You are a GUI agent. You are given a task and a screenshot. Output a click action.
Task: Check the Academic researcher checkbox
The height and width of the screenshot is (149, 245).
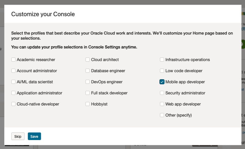pyautogui.click(x=13, y=60)
